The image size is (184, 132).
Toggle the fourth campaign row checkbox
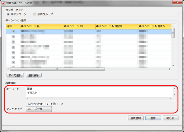[13, 47]
